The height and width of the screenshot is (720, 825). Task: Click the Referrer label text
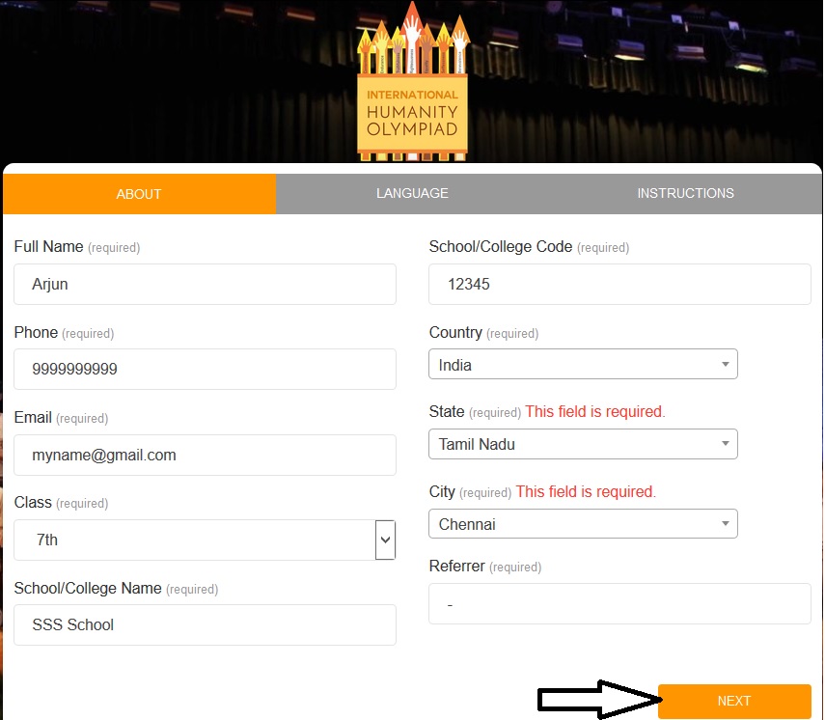[456, 567]
